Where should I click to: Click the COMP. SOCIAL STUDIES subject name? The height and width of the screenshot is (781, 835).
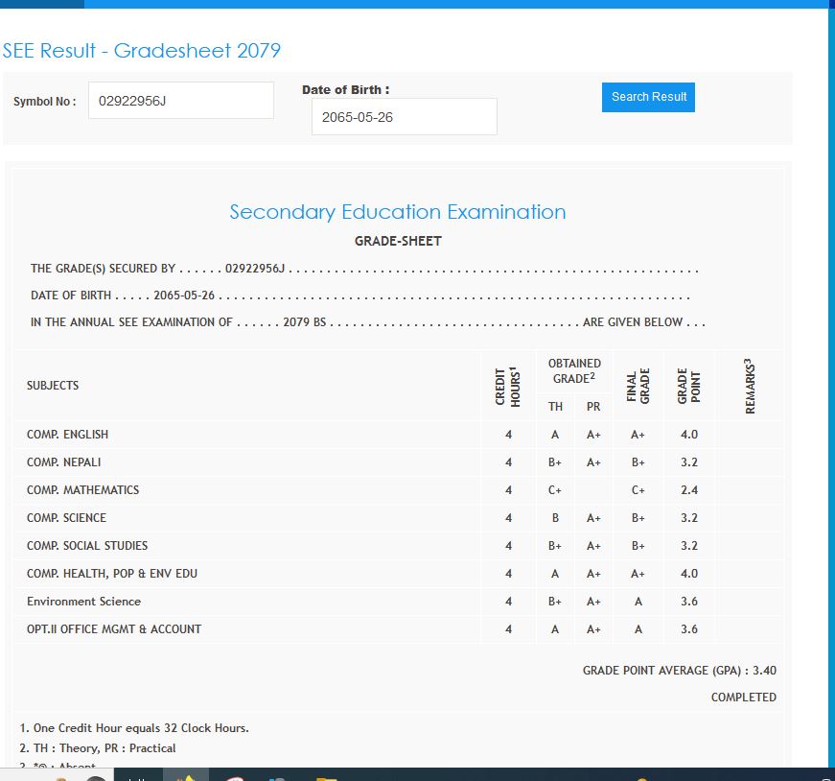point(87,546)
